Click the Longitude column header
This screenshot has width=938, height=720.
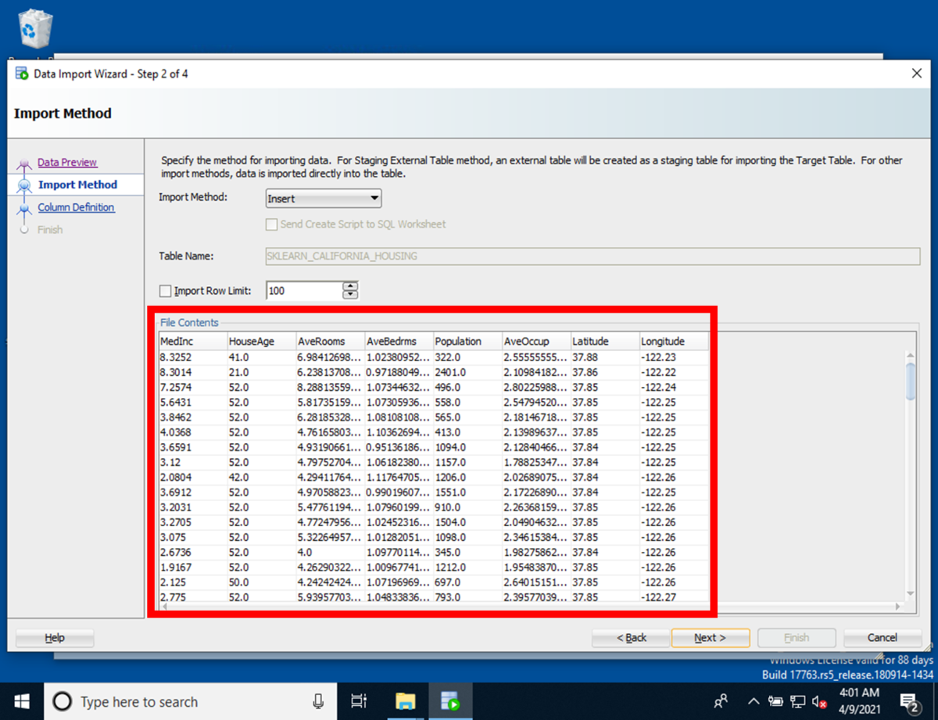click(674, 342)
